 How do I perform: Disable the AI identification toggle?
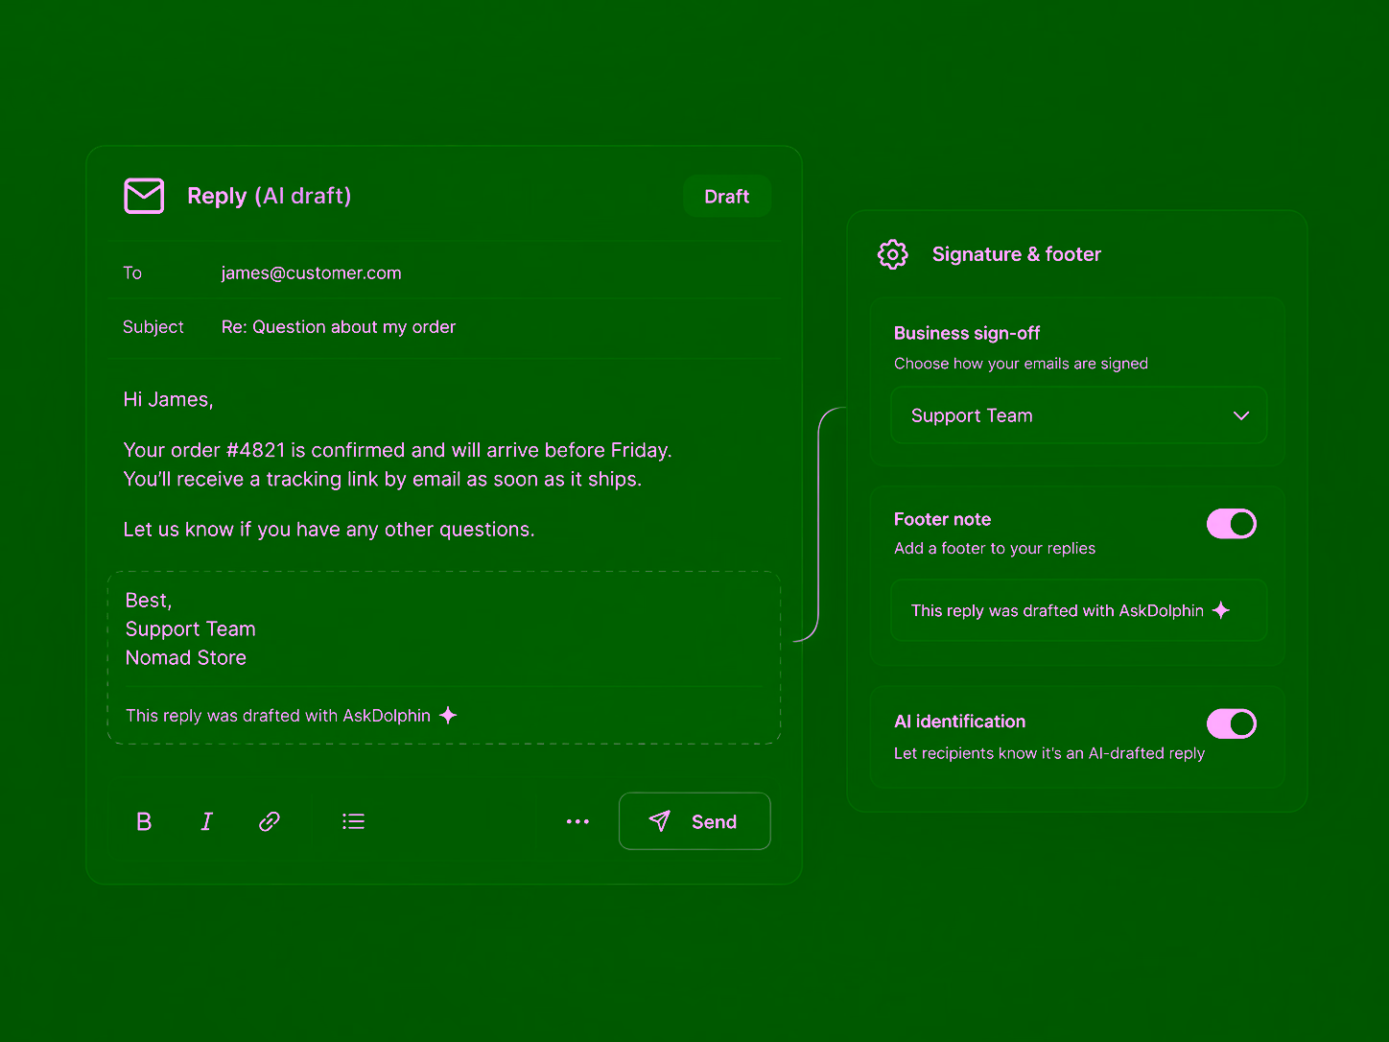point(1232,723)
